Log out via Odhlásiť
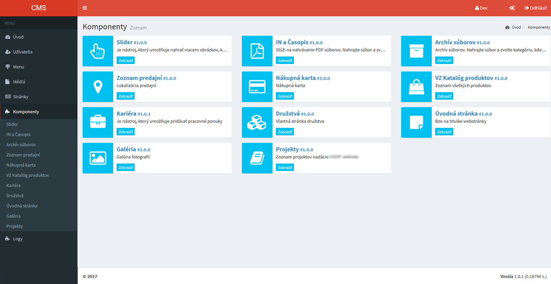This screenshot has width=551, height=284. [536, 8]
